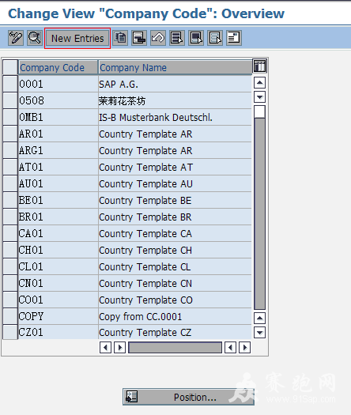Select the row selector for CN01
The image size is (351, 415).
click(10, 283)
